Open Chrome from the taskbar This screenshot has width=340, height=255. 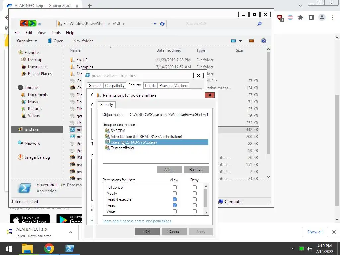[x=49, y=248]
